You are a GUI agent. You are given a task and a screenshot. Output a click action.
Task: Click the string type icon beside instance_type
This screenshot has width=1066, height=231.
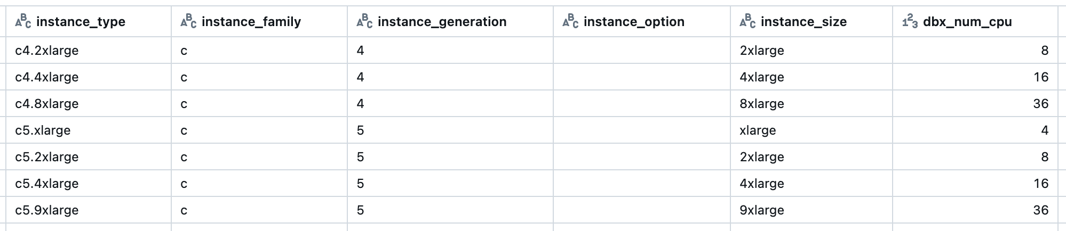point(23,22)
